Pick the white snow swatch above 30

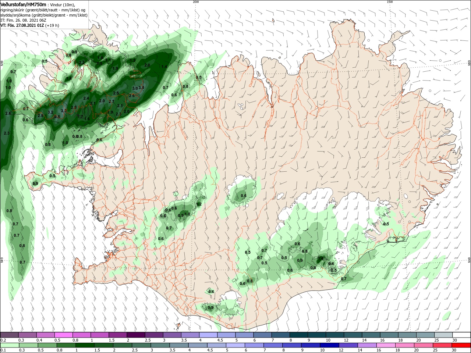(x=461, y=335)
